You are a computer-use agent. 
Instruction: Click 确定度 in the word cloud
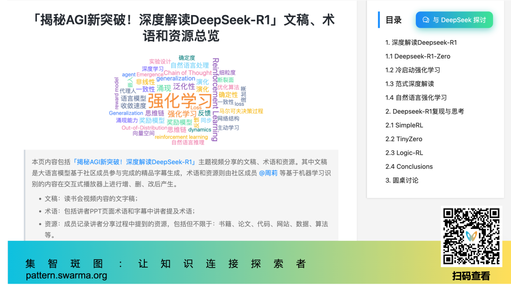187,58
